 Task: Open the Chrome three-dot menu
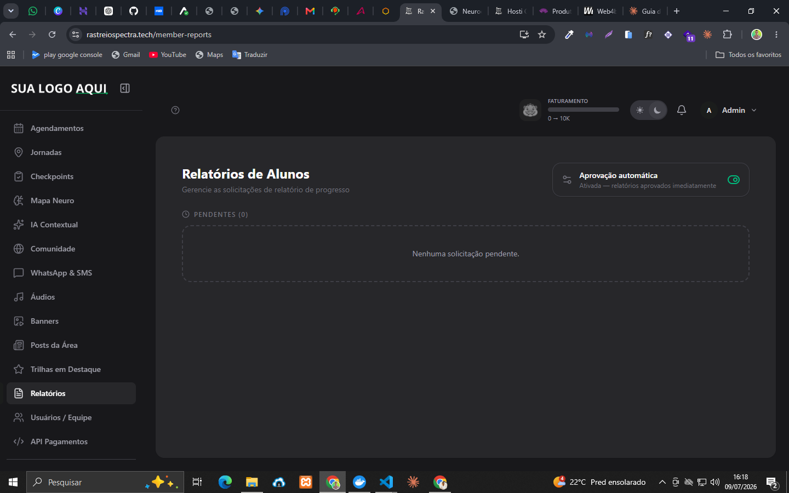[x=776, y=35]
